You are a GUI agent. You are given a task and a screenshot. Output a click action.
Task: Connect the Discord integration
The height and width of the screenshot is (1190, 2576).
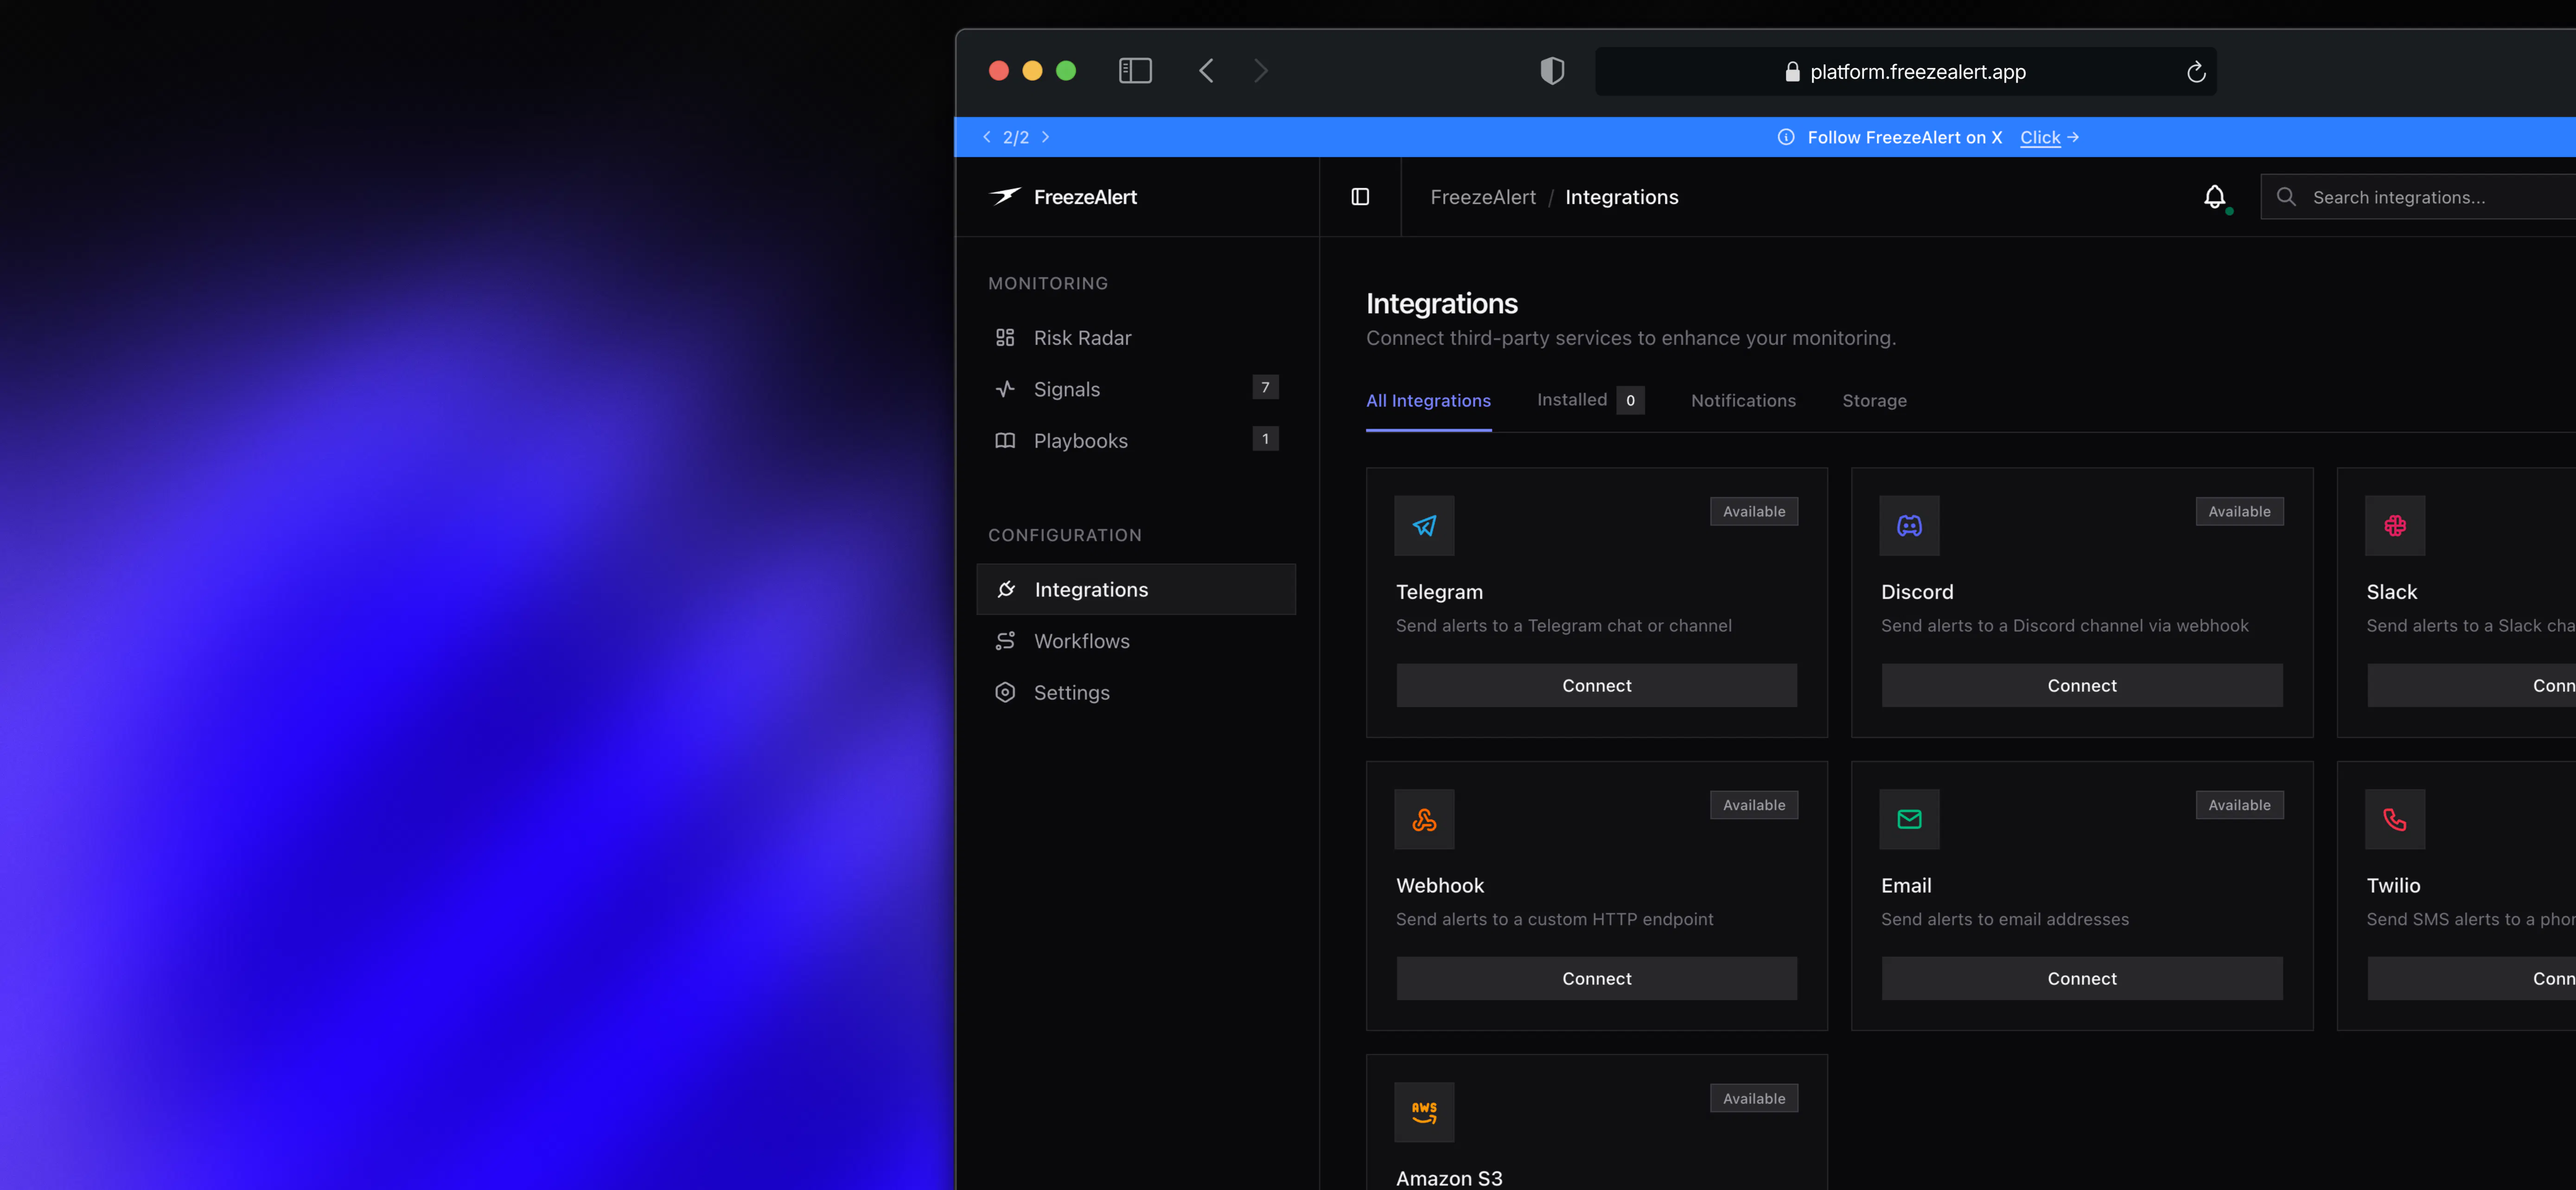point(2082,685)
